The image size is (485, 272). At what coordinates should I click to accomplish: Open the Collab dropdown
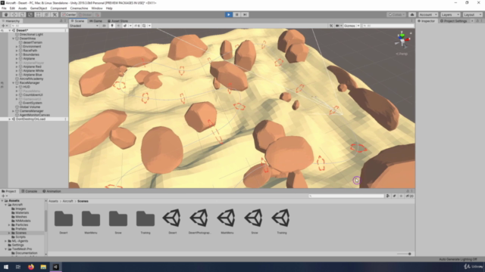point(396,14)
